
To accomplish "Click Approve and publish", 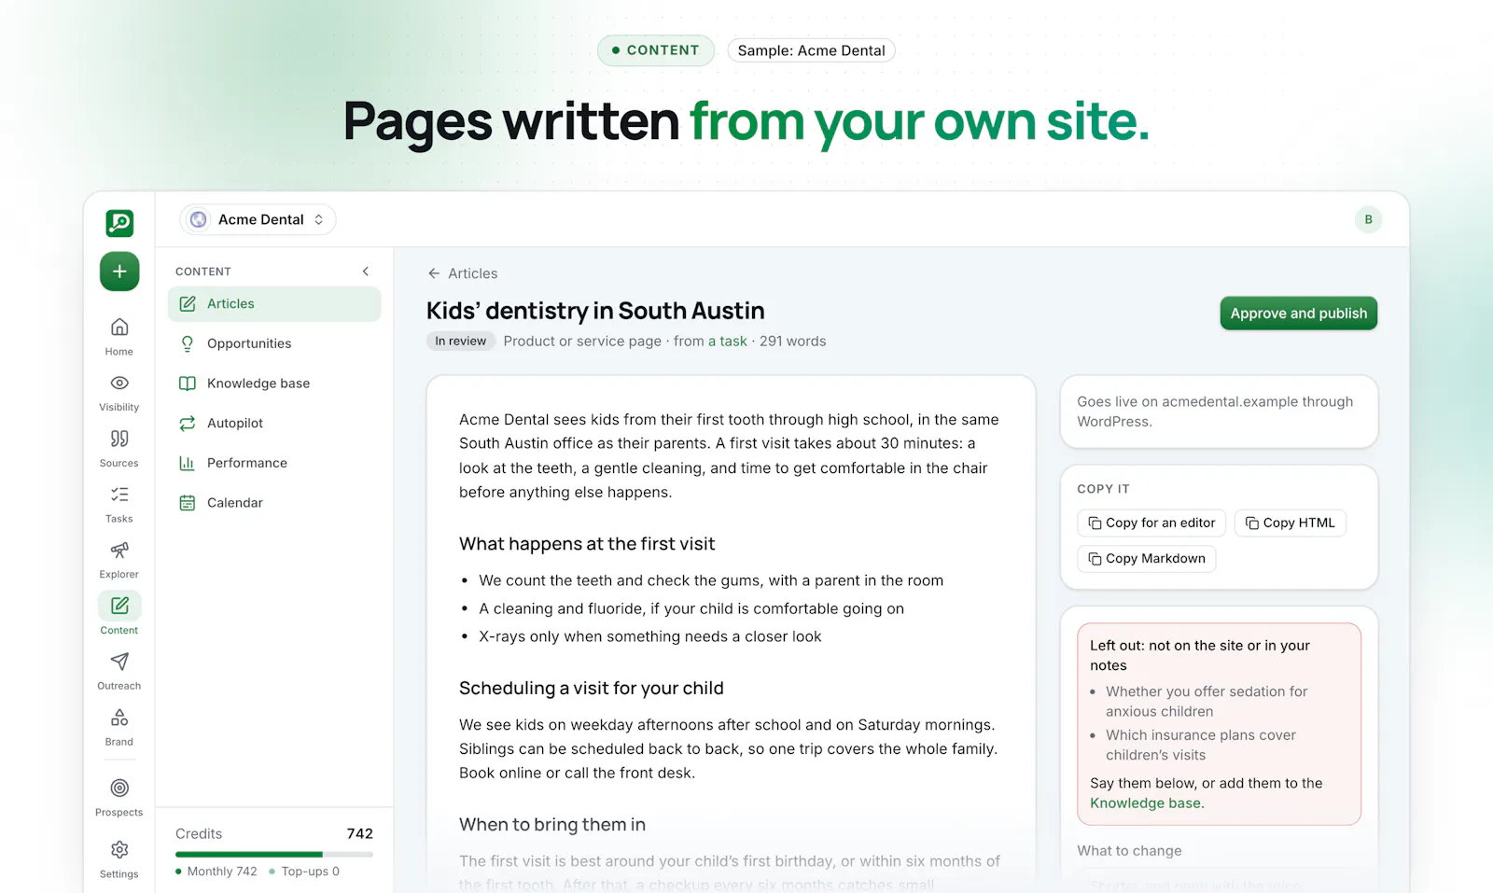I will click(1298, 314).
